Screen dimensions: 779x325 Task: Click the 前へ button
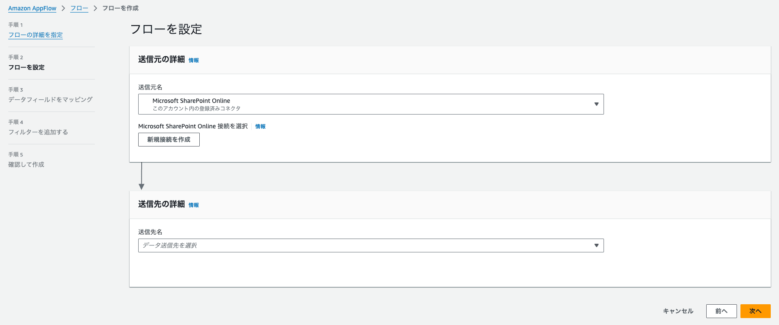pos(721,311)
